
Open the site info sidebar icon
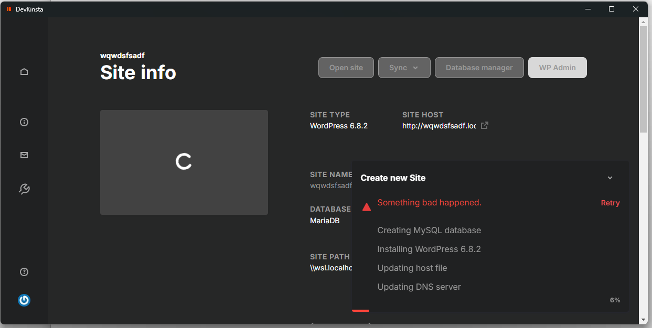24,122
